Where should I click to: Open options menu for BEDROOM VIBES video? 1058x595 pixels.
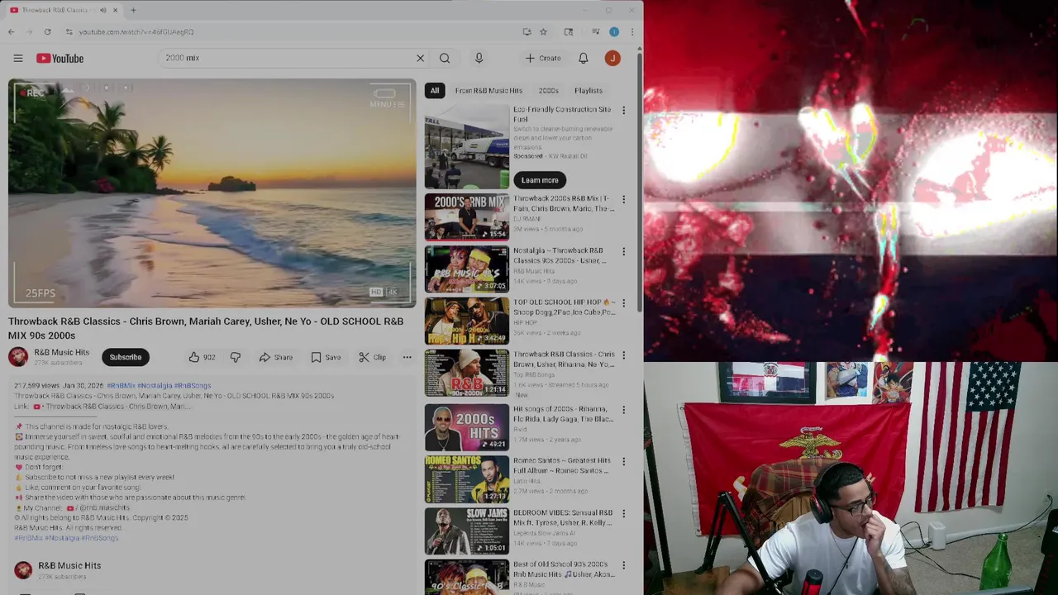pyautogui.click(x=624, y=513)
